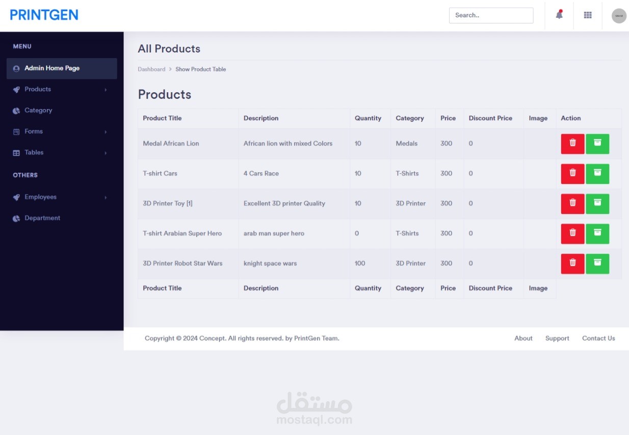The width and height of the screenshot is (629, 435).
Task: Expand the Products sidebar submenu arrow
Action: click(106, 90)
